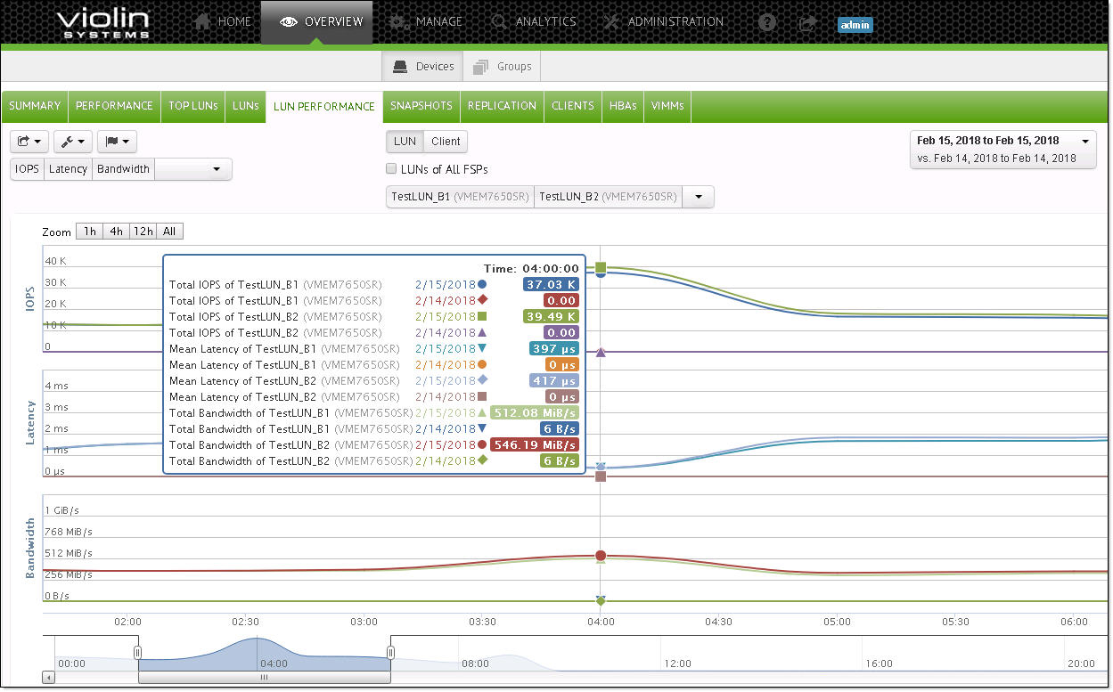Click the purple triangle IOPS marker at 04:00

point(601,353)
